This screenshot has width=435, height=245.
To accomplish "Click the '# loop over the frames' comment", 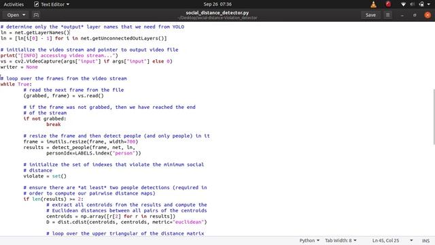I will 63,78.
